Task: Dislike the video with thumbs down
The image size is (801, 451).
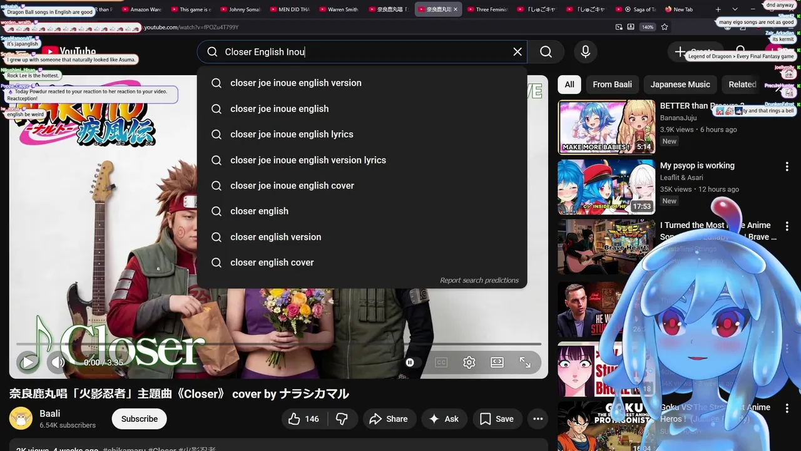Action: click(342, 419)
